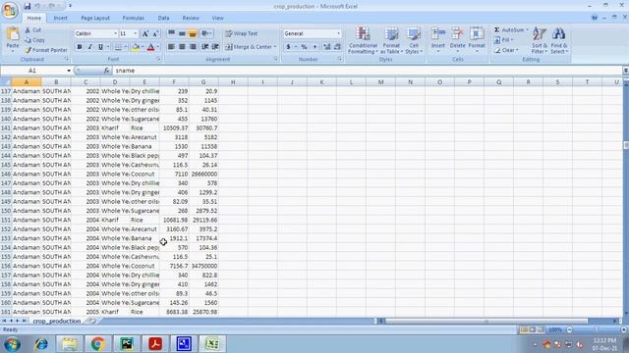This screenshot has height=353, width=629.
Task: Set bottom vertical alignment
Action: coord(193,33)
